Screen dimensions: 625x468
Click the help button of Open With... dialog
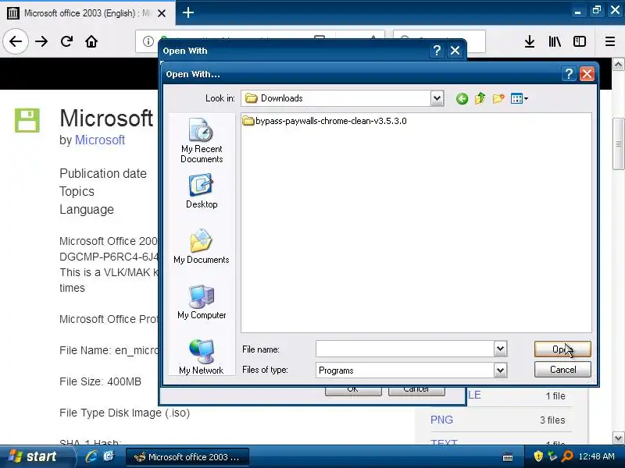pos(569,73)
